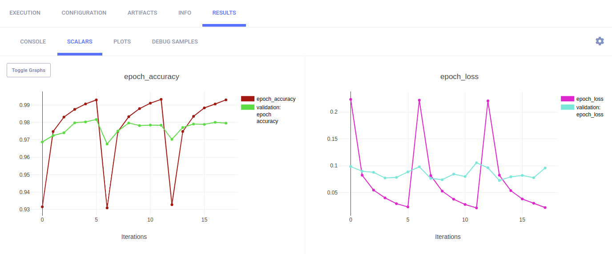The height and width of the screenshot is (254, 612).
Task: Click the epoch_loss peak point at iteration 6
Action: tap(419, 100)
